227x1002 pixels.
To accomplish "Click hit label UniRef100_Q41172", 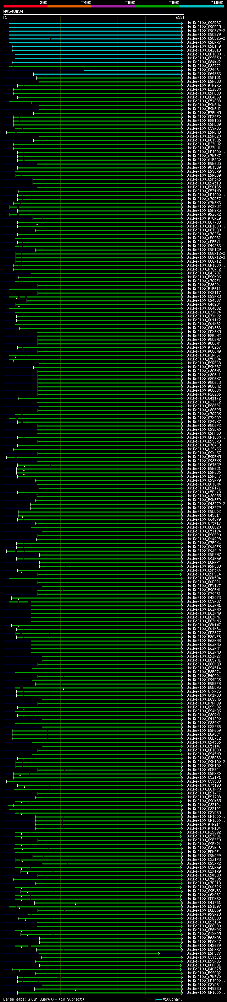I will tap(204, 398).
